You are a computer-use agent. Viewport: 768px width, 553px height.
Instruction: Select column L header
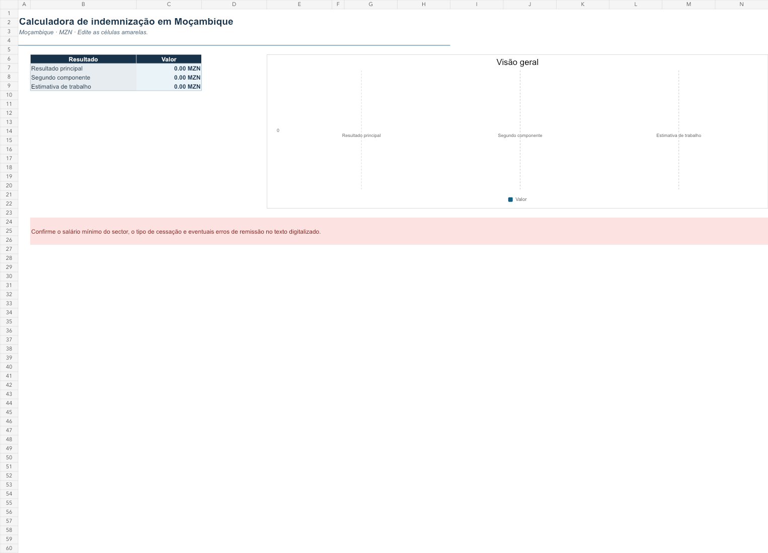click(x=636, y=5)
